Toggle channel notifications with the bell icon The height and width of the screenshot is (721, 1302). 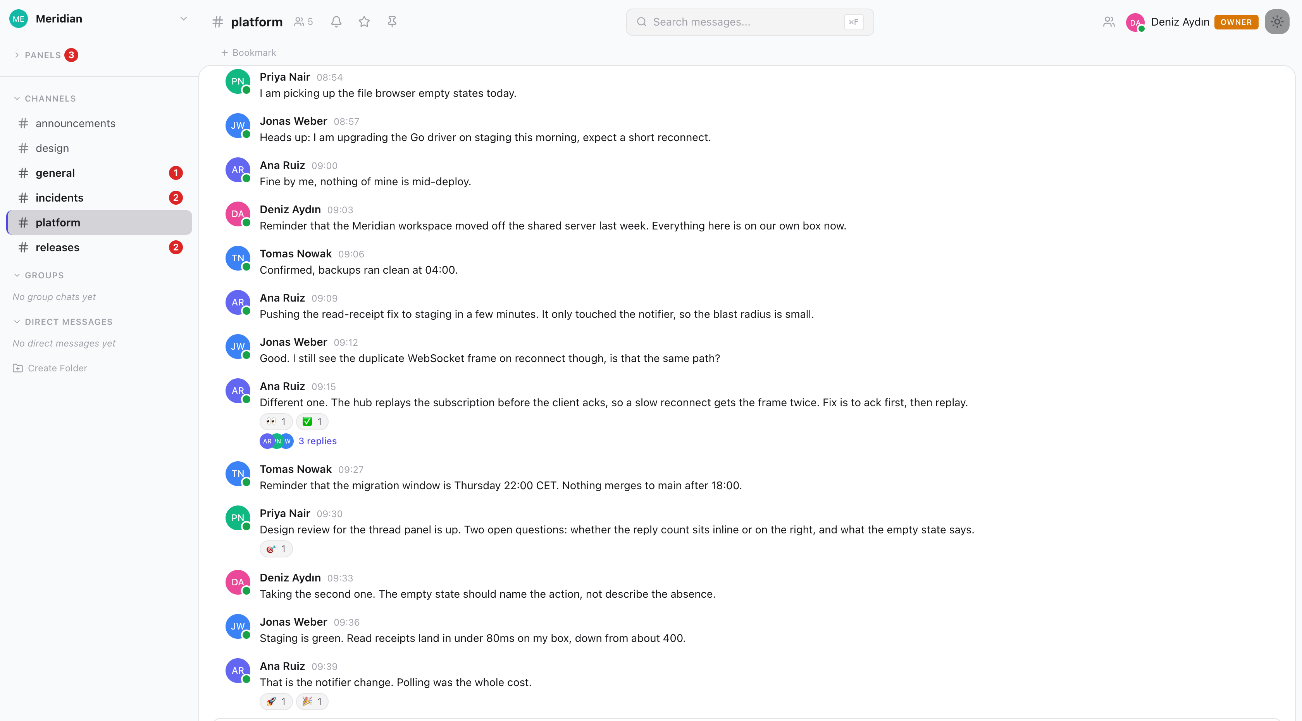coord(336,22)
